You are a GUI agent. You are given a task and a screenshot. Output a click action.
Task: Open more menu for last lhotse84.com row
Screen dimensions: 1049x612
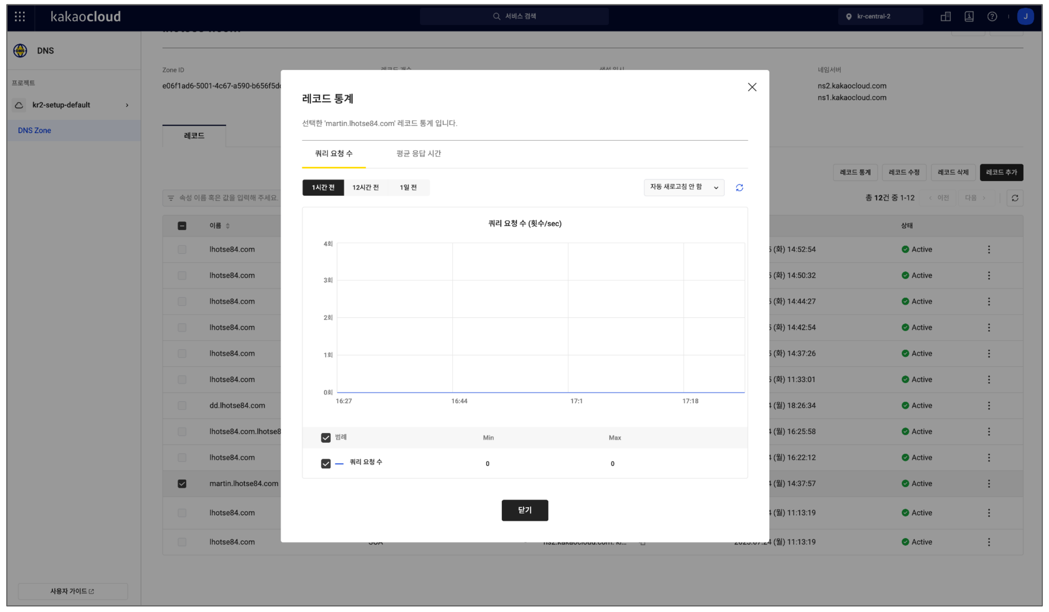(989, 542)
